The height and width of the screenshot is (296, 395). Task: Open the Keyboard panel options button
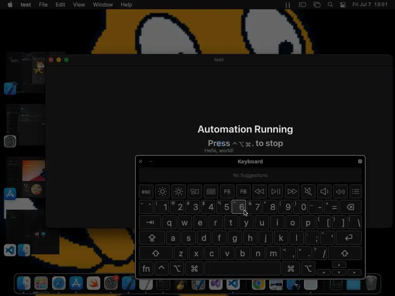click(360, 161)
